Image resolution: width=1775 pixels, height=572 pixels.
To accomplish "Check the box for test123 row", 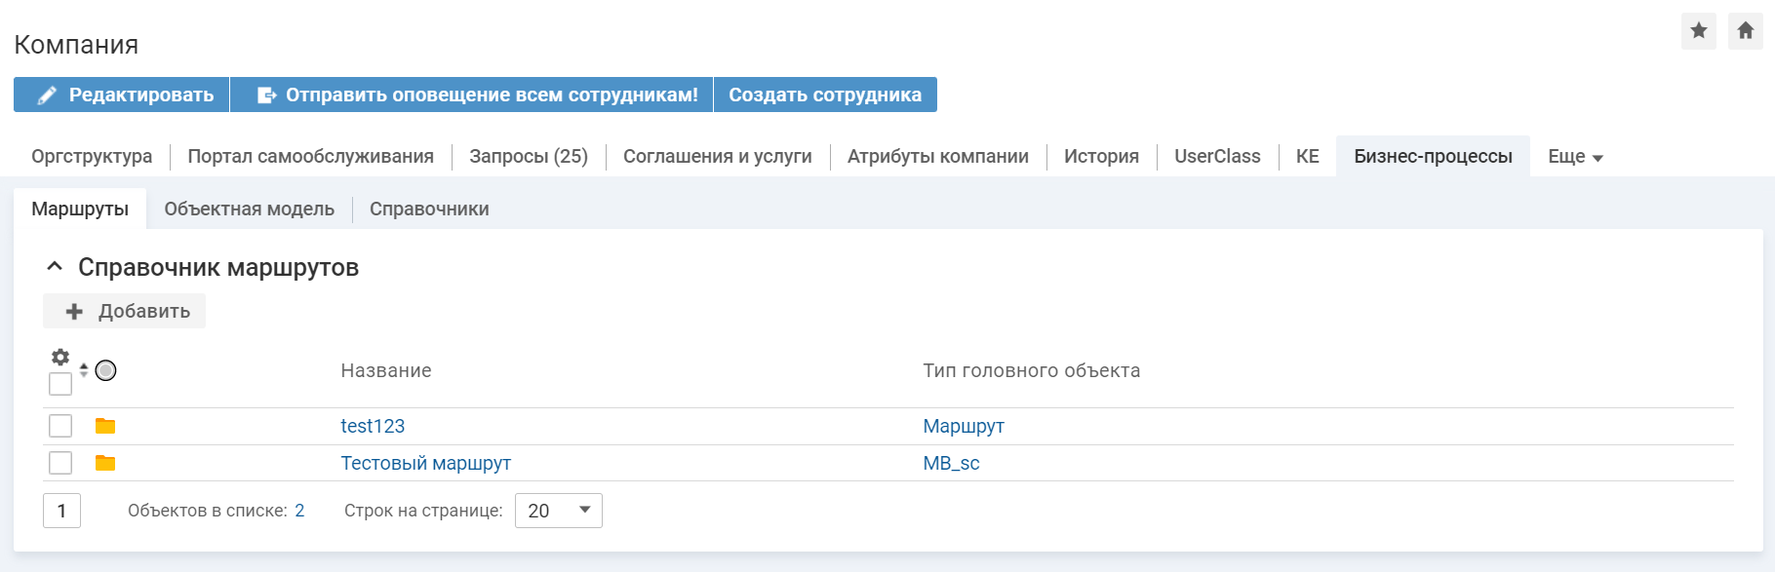I will (60, 426).
